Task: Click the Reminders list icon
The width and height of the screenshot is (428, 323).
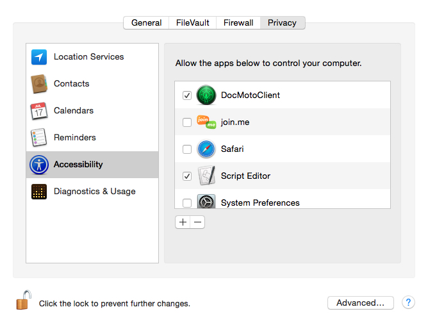Action: point(38,137)
